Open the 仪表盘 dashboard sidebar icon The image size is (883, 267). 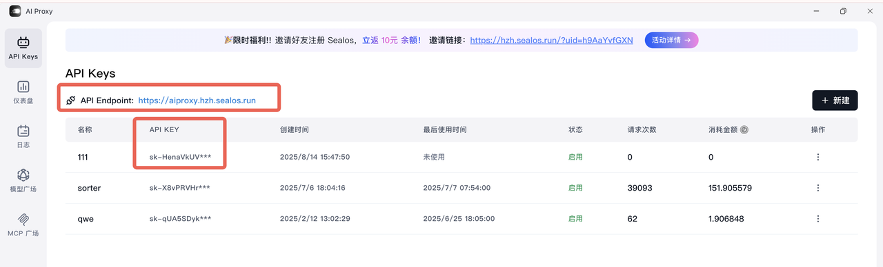[23, 92]
